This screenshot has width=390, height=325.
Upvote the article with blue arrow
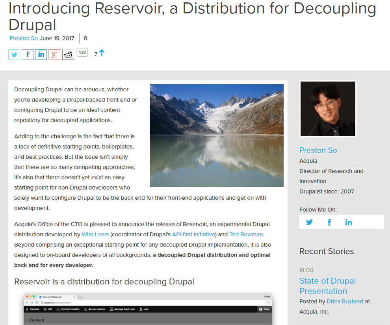pos(102,53)
